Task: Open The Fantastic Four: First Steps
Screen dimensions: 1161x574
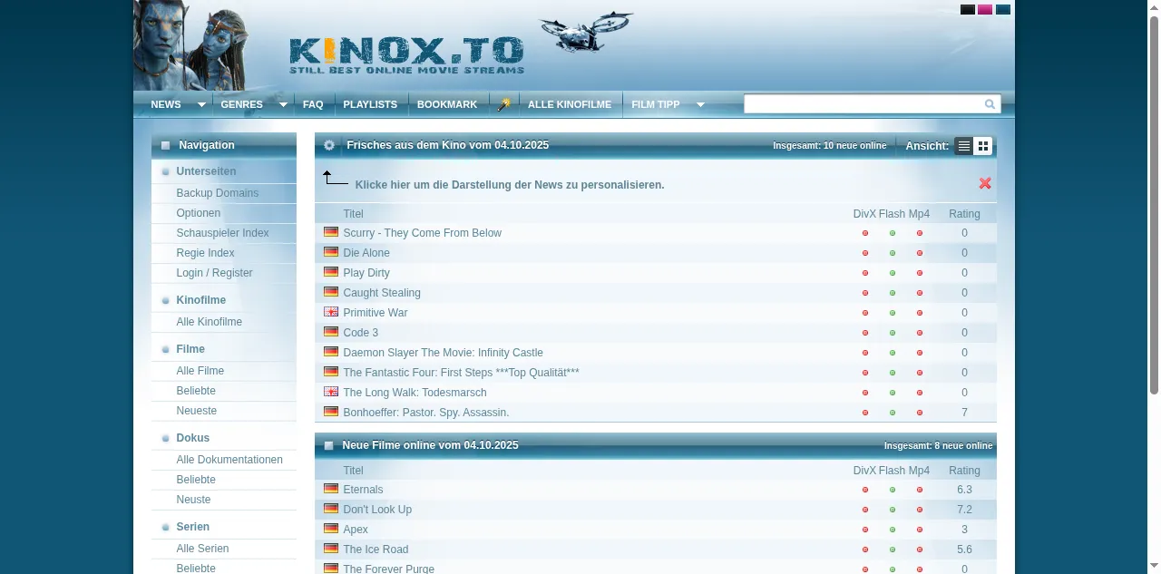Action: pos(462,373)
